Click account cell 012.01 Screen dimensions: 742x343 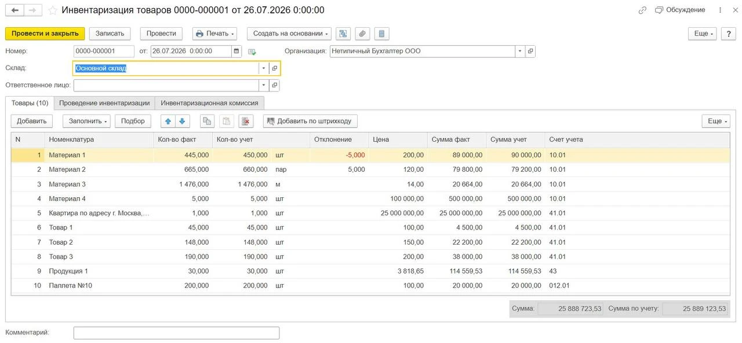[638, 285]
